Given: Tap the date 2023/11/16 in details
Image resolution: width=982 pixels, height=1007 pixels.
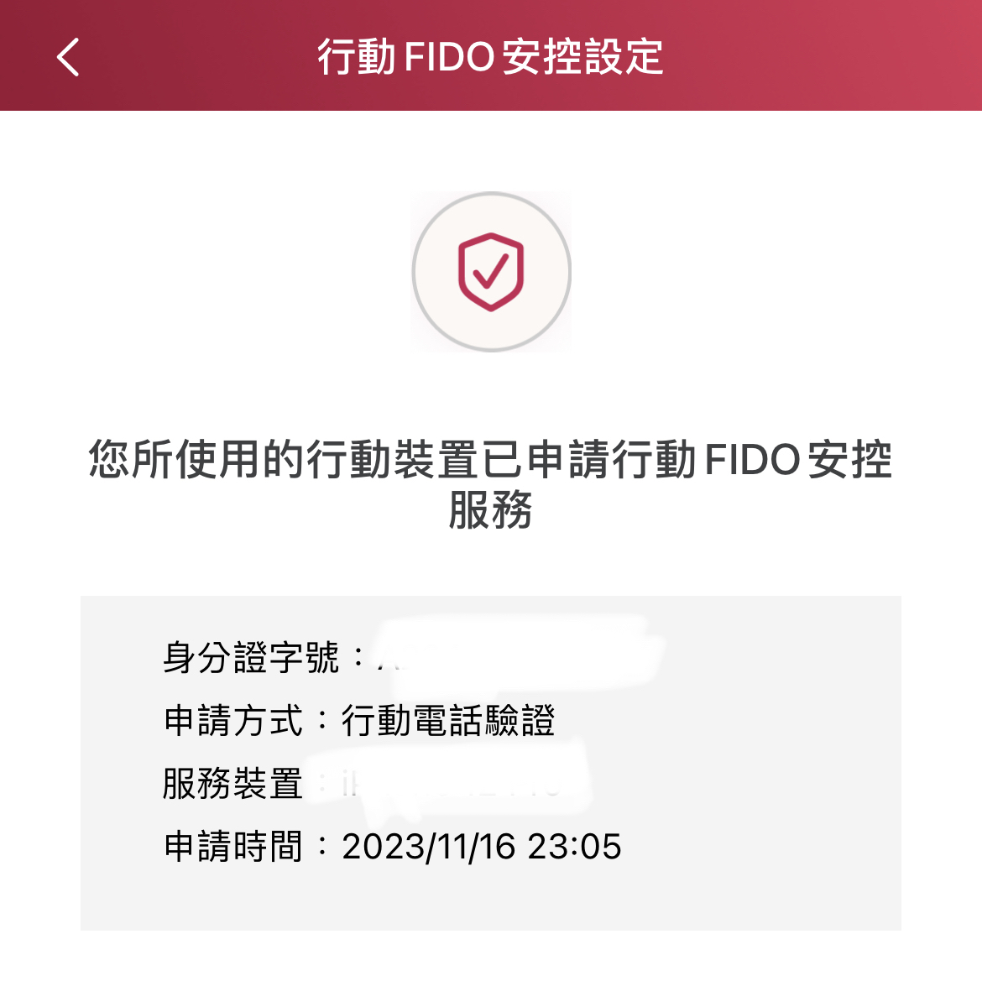Looking at the screenshot, I should click(429, 846).
